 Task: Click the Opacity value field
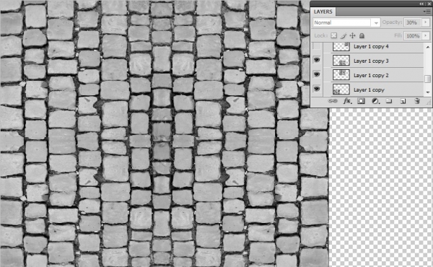coord(413,22)
